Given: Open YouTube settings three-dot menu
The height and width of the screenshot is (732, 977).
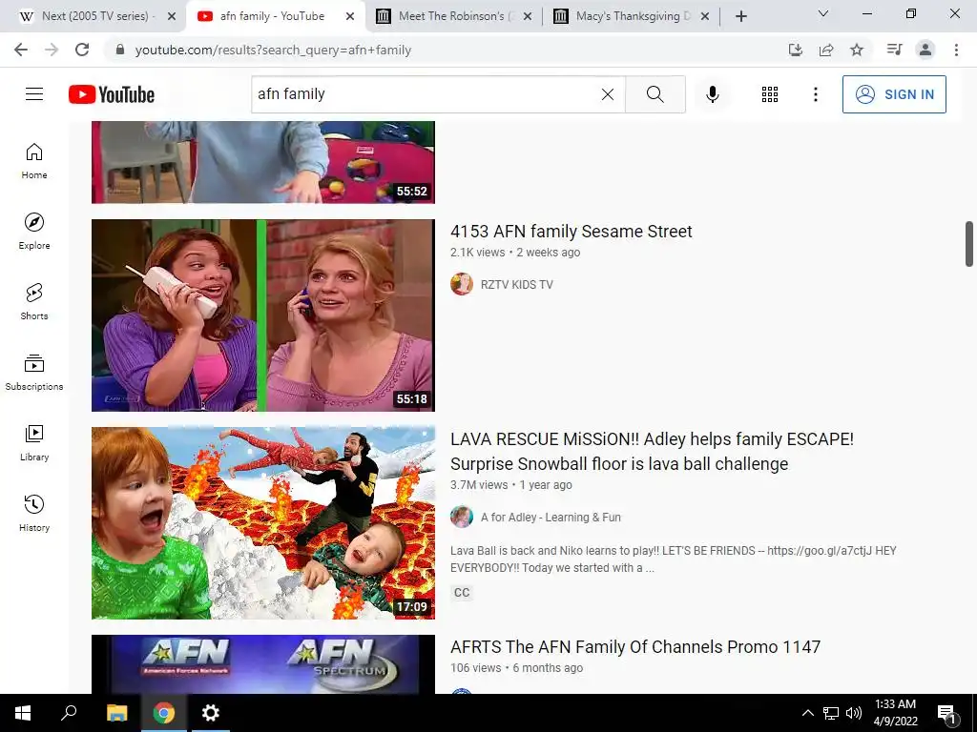Looking at the screenshot, I should click(815, 94).
